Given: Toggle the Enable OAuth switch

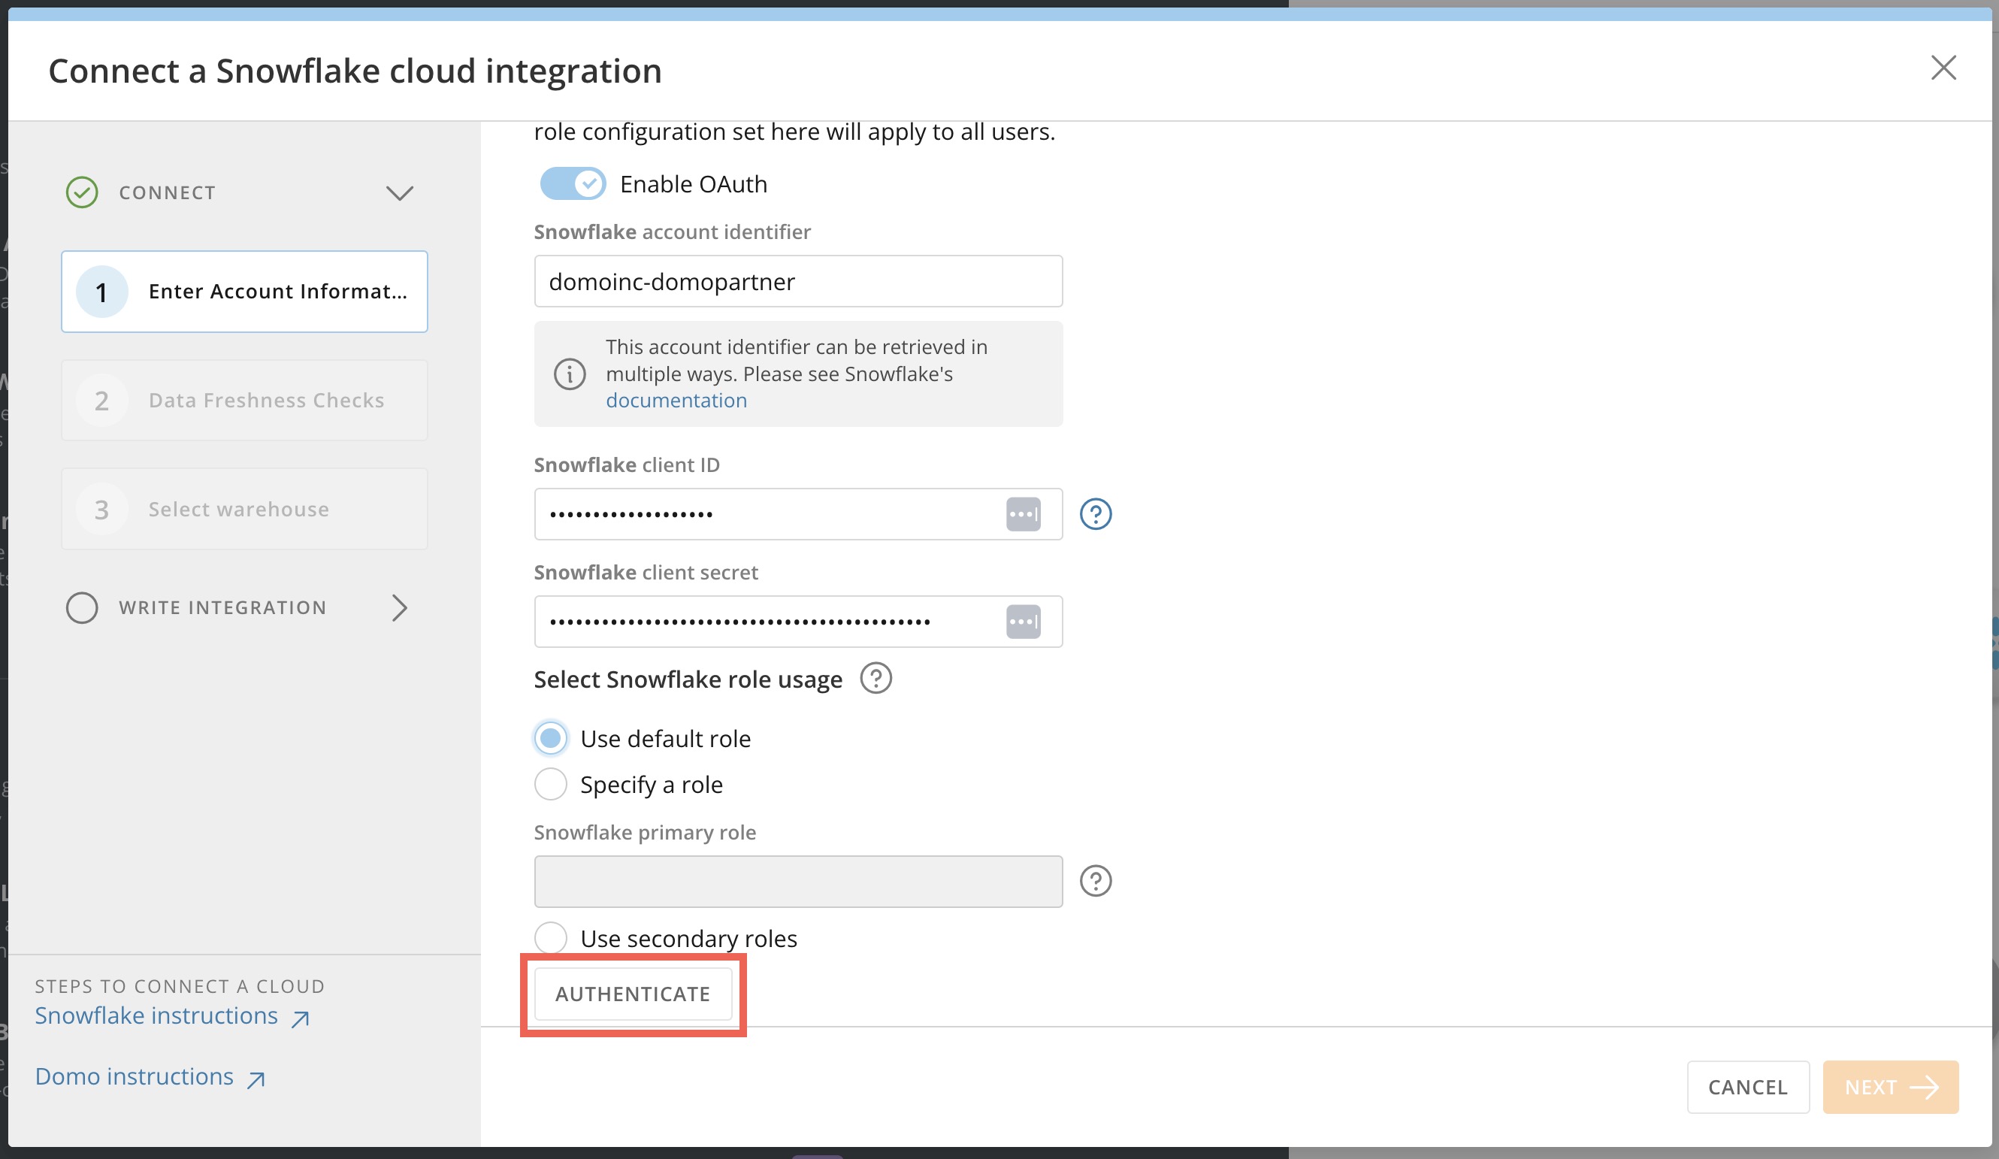Looking at the screenshot, I should (573, 184).
